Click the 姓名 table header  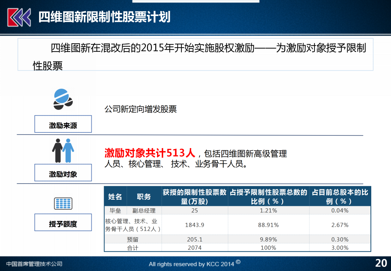pyautogui.click(x=115, y=197)
